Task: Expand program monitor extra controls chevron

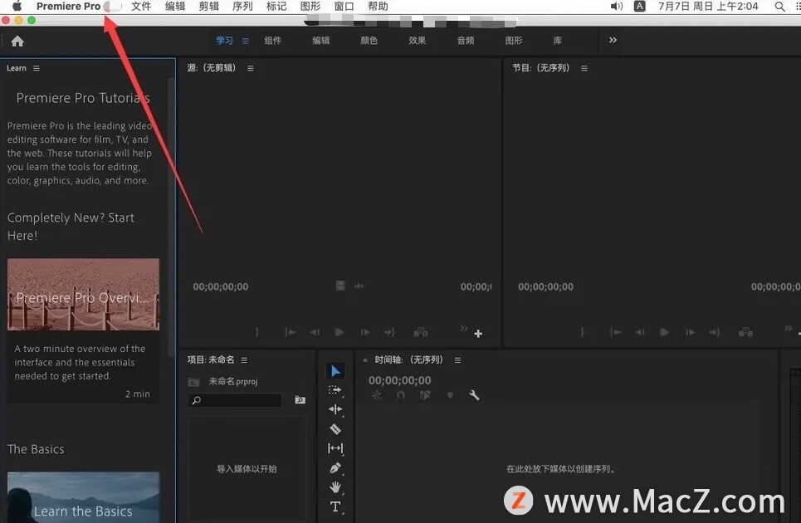Action: click(x=789, y=328)
